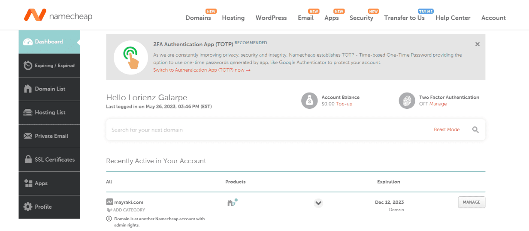Click the Hello Lorienz Galarpe greeting
The image size is (529, 231).
click(147, 98)
